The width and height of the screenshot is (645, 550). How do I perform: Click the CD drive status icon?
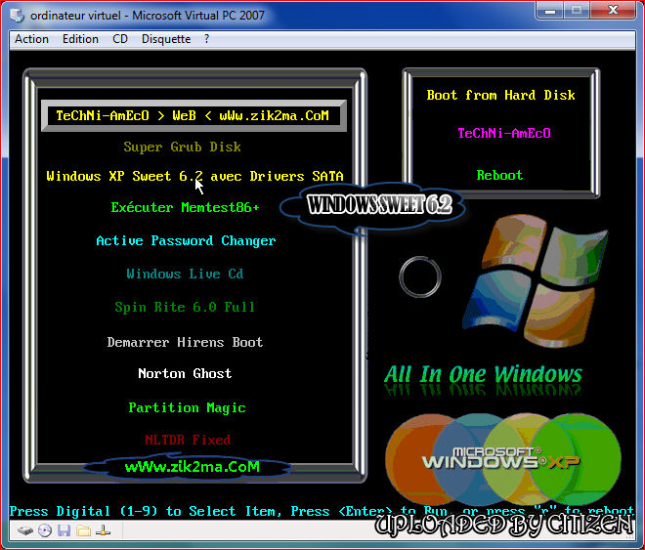coord(45,530)
